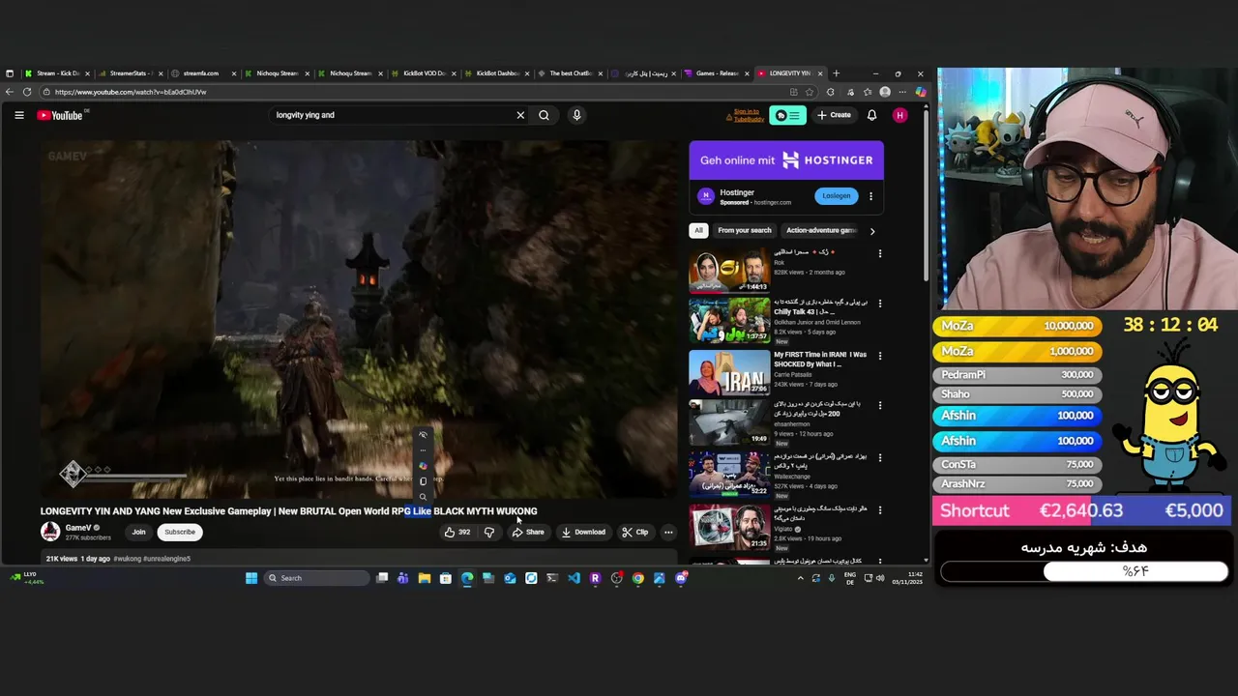
Task: Click the video title LONGEVITY YIN AND YANG
Action: click(x=288, y=511)
